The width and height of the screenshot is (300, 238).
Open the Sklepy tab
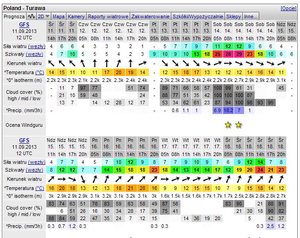[234, 16]
